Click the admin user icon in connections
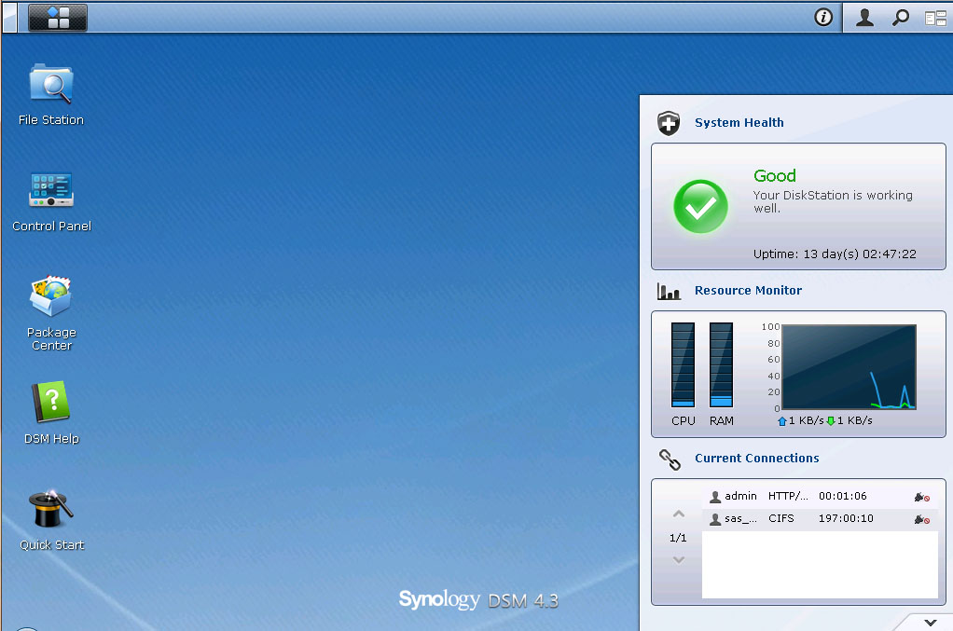This screenshot has width=953, height=631. click(x=715, y=497)
